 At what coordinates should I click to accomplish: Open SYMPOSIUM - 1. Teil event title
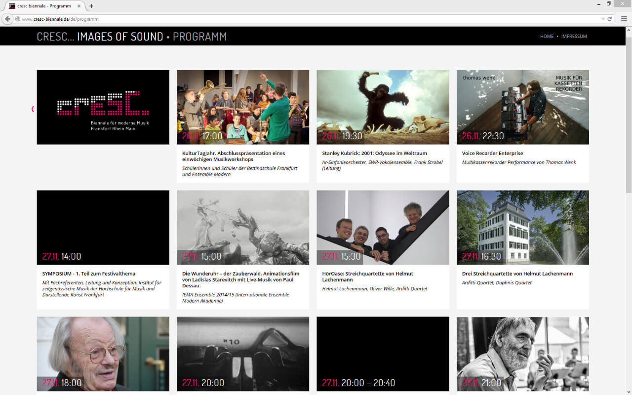(x=89, y=274)
